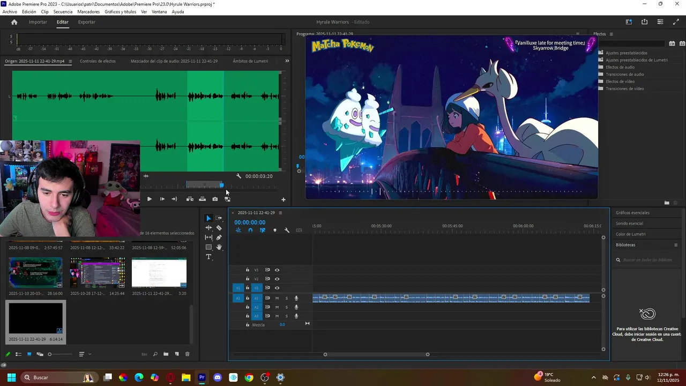Click the timeline horizontal zoom scroll bar
The width and height of the screenshot is (686, 386).
pyautogui.click(x=376, y=354)
